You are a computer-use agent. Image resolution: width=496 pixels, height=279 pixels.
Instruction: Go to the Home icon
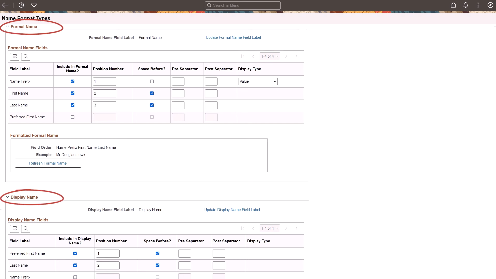click(453, 5)
